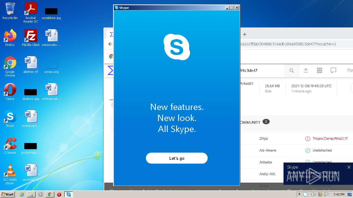Open the comments icon in browser page
The width and height of the screenshot is (353, 198).
pyautogui.click(x=333, y=71)
